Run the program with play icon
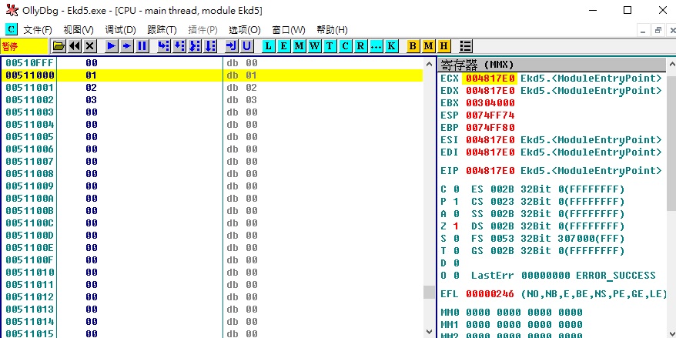Image resolution: width=676 pixels, height=338 pixels. pos(112,46)
